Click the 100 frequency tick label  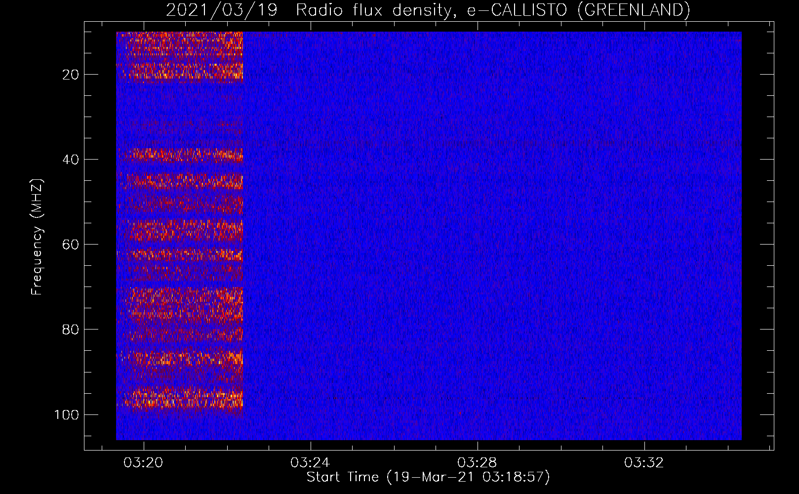67,414
